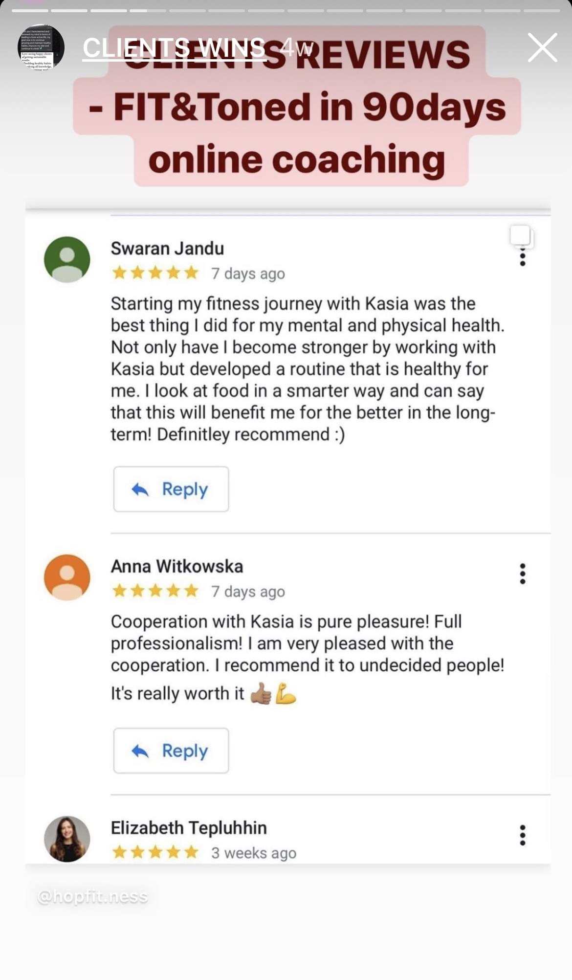Open reviewer name Elizabeth Tepluhhin
Image resolution: width=572 pixels, height=980 pixels.
pos(189,828)
